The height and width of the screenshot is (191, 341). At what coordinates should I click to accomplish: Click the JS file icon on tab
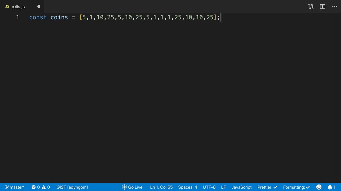click(x=7, y=7)
